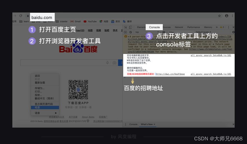Choose 显示网页源代码 in the context menu
Image resolution: width=247 pixels, height=144 pixels.
(x=45, y=104)
